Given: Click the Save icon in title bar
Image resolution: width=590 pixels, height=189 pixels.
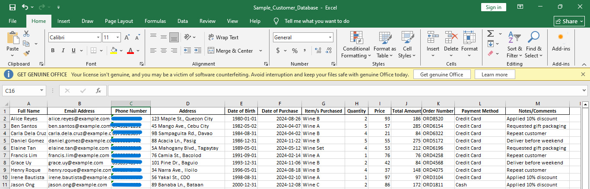Looking at the screenshot, I should click(x=13, y=7).
